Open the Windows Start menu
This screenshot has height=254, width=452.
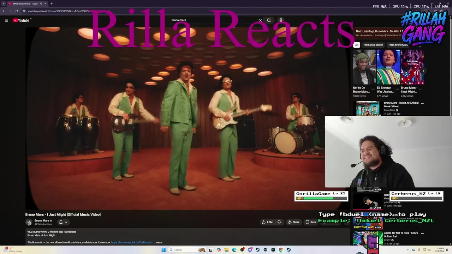click(163, 250)
